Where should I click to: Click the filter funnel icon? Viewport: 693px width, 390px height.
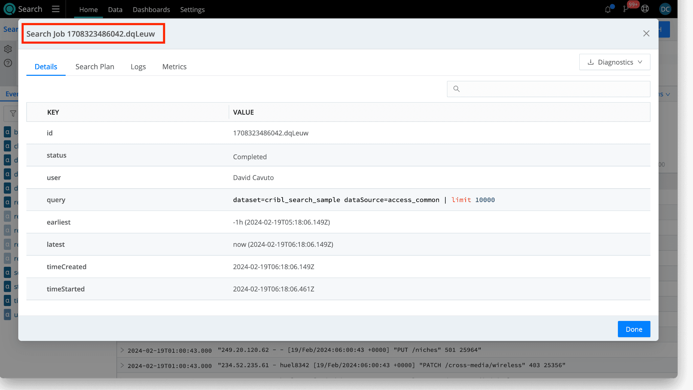tap(13, 113)
